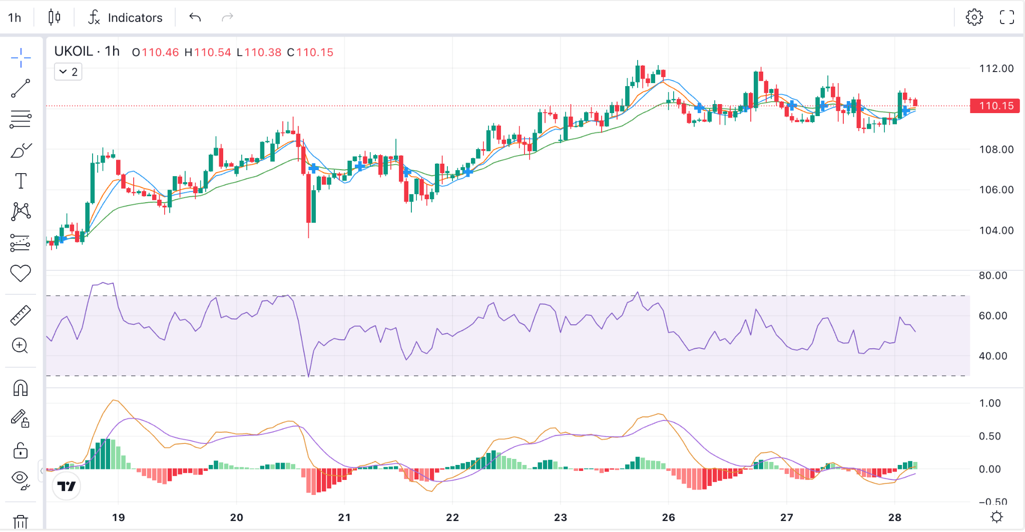This screenshot has height=532, width=1025.
Task: Open the Indicators dialog
Action: (125, 18)
